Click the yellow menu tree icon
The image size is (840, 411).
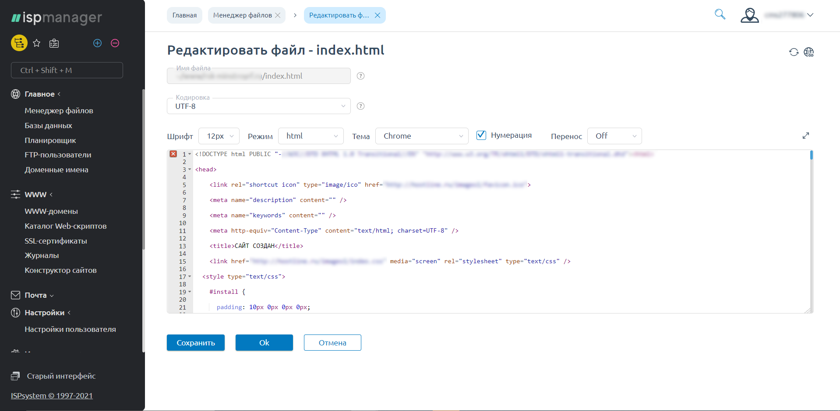pyautogui.click(x=19, y=43)
